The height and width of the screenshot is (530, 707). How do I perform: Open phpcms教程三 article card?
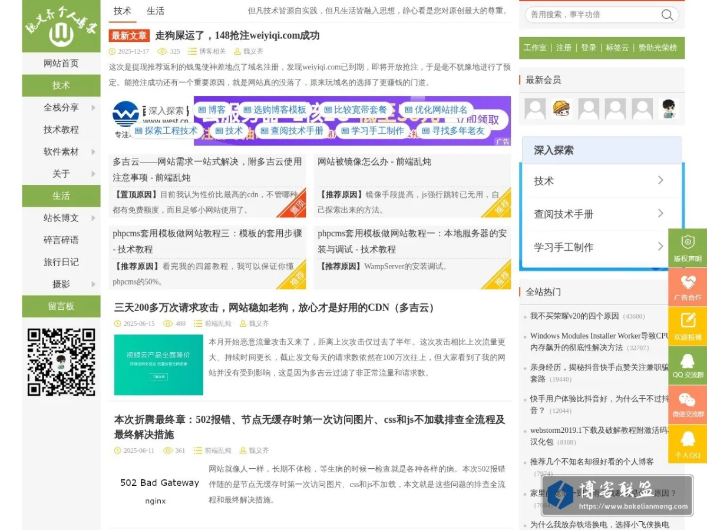click(x=207, y=257)
